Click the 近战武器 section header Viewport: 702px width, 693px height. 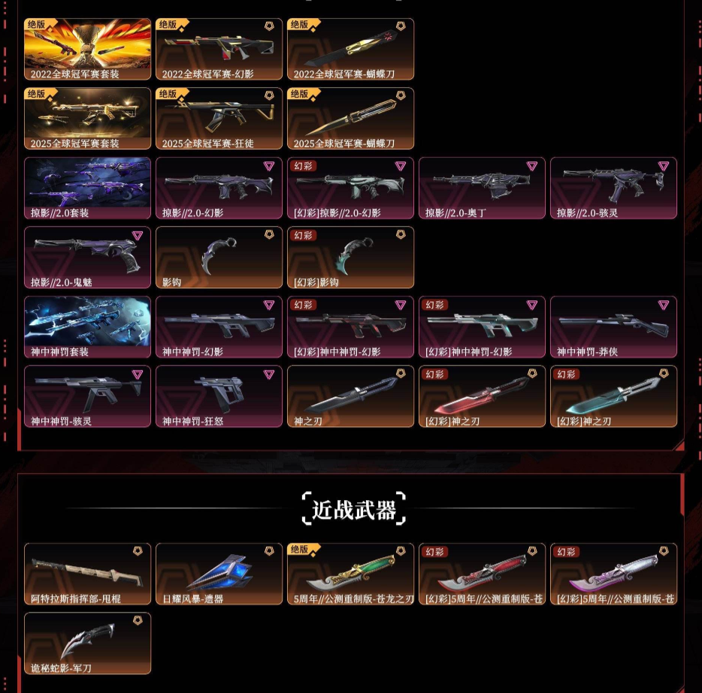(x=354, y=509)
